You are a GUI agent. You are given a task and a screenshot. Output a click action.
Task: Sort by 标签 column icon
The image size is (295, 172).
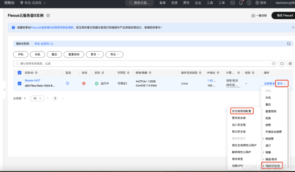click(253, 73)
